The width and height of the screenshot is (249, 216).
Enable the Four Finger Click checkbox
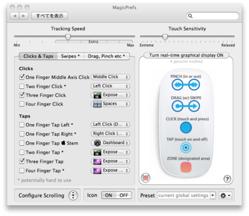click(x=22, y=104)
